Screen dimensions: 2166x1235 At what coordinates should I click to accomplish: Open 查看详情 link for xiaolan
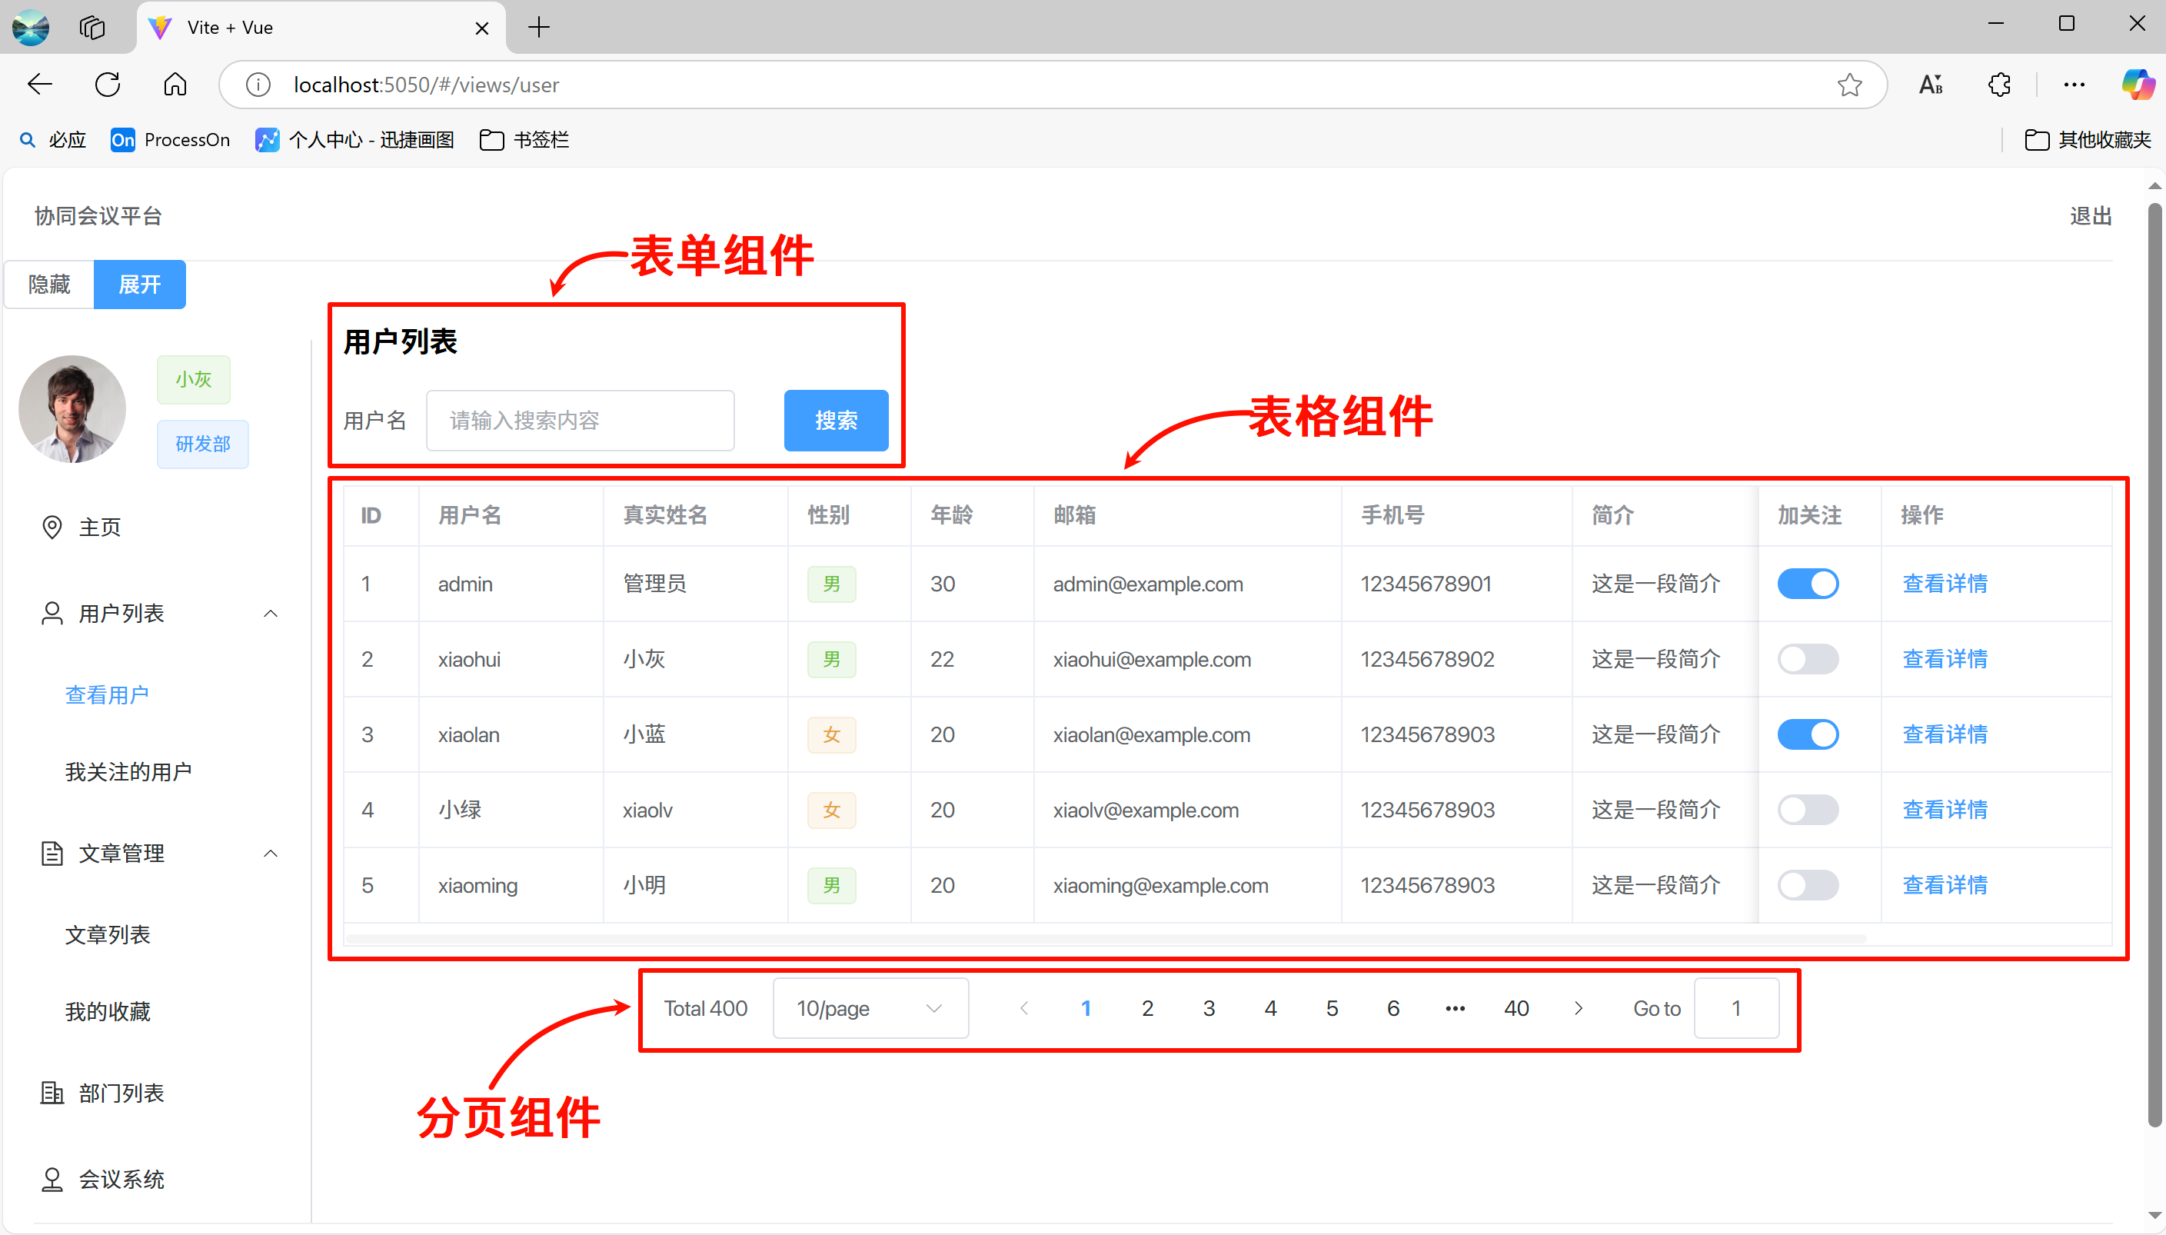(1945, 734)
